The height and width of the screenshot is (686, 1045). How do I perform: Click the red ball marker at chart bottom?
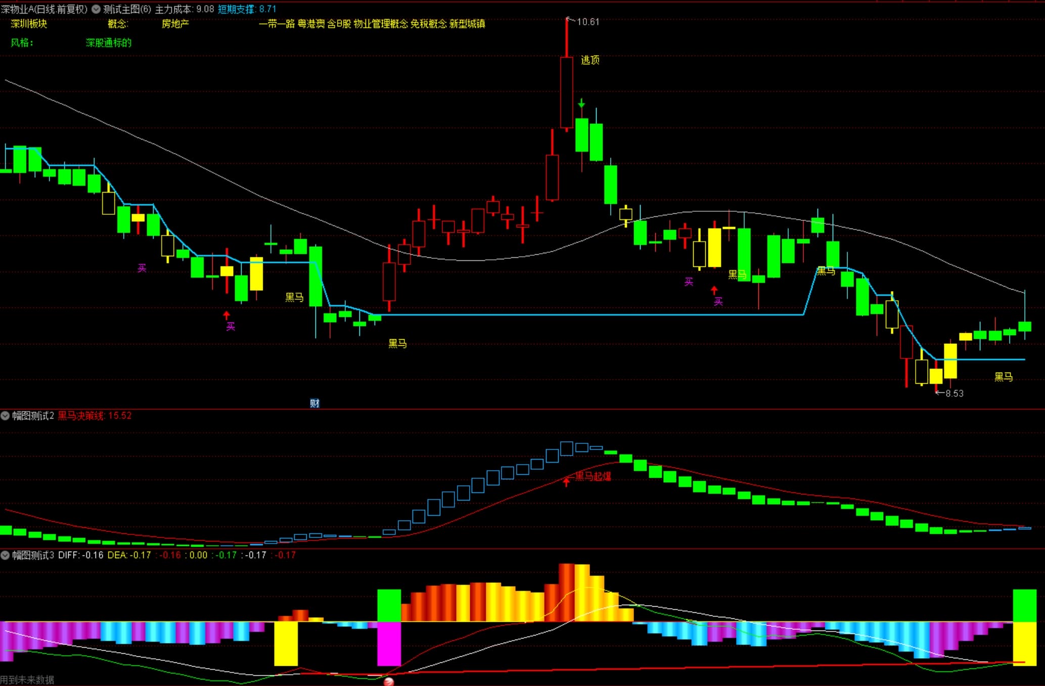(389, 682)
